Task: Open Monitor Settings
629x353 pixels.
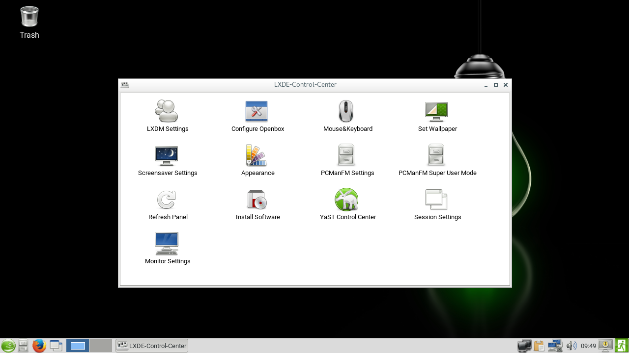Action: coord(167,244)
